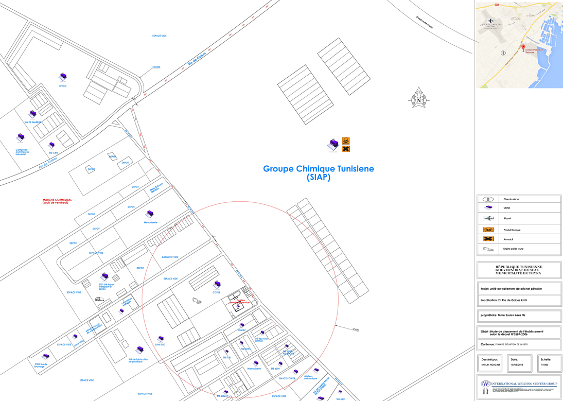Image resolution: width=563 pixels, height=401 pixels.
Task: Click the Comptoire commercial industriel factory icon
Action: pos(21,138)
